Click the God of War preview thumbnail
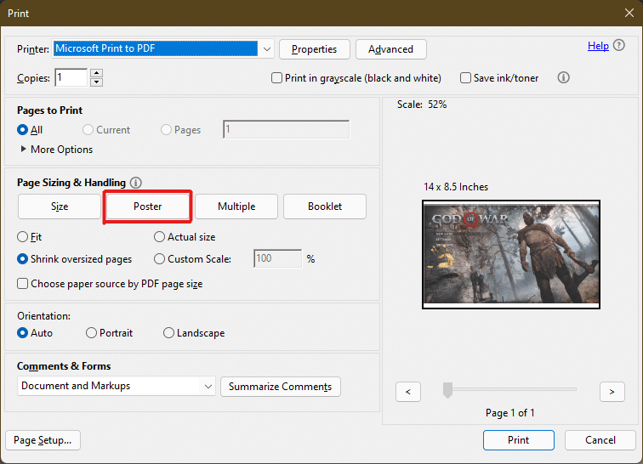Screen dimensions: 643x464 tap(511, 255)
